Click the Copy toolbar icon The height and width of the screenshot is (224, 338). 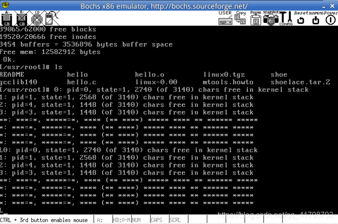tap(240, 18)
